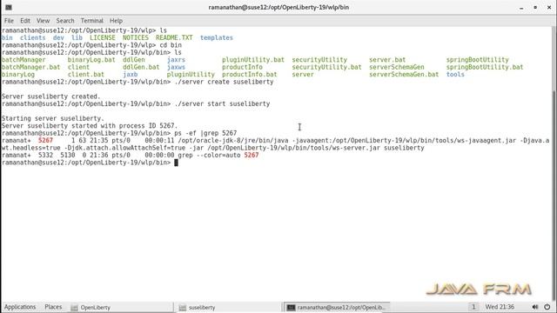This screenshot has height=313, width=557.
Task: Click the 'ps -ef |grep 5267' command
Action: 205,133
